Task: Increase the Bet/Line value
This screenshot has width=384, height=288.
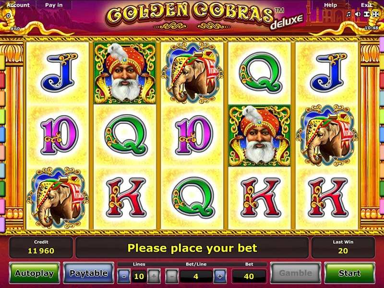Action: [x=220, y=276]
